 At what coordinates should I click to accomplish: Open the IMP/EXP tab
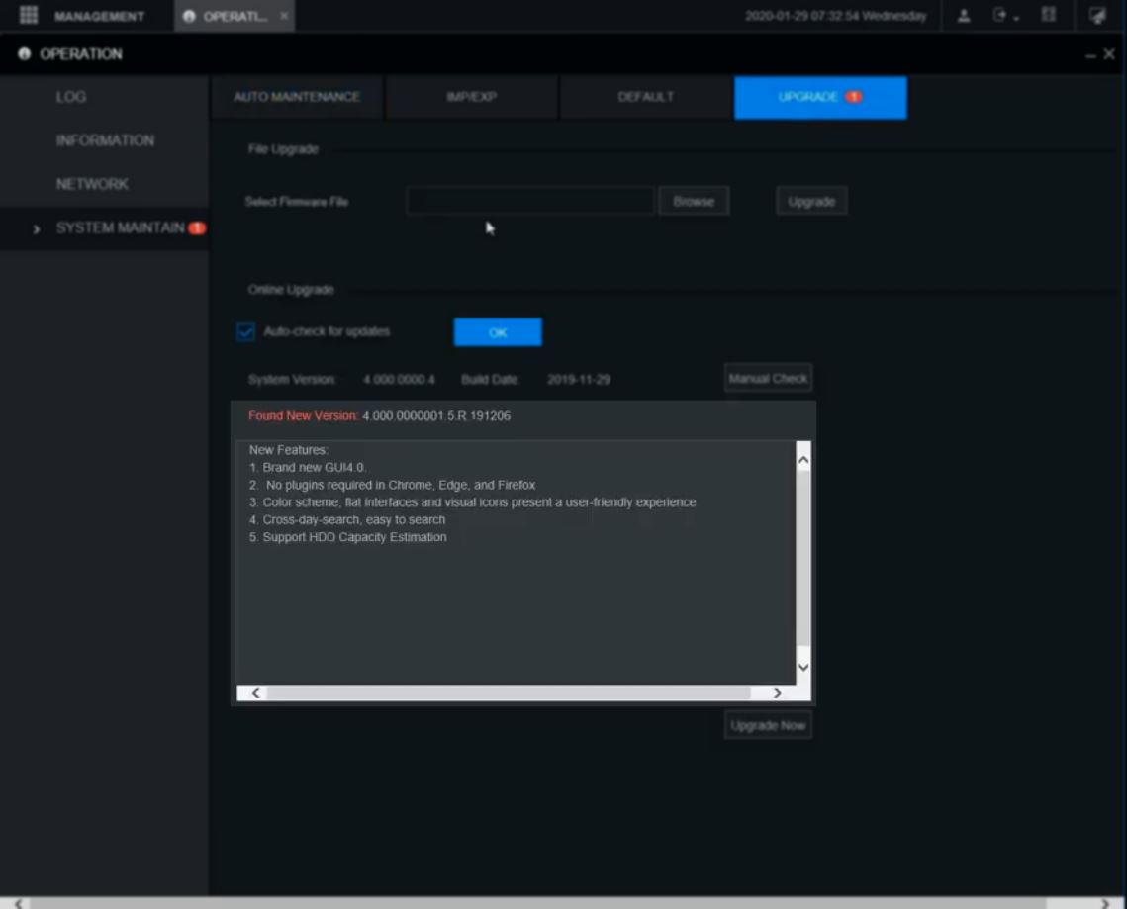(471, 97)
